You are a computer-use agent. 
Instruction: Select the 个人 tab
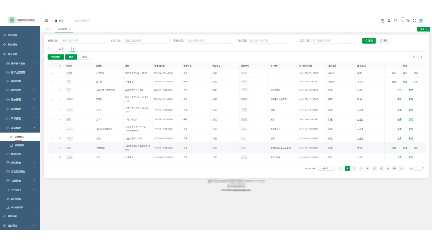click(x=50, y=49)
